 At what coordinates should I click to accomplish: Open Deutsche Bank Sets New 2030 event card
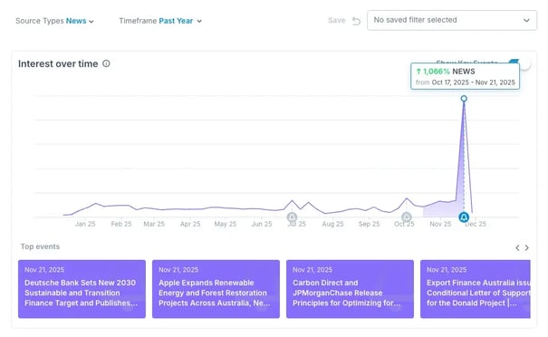pos(82,289)
